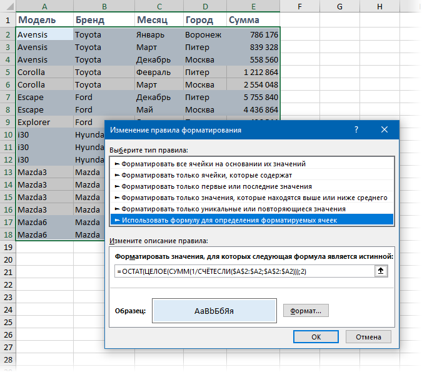Click the Отмена button

tap(368, 337)
